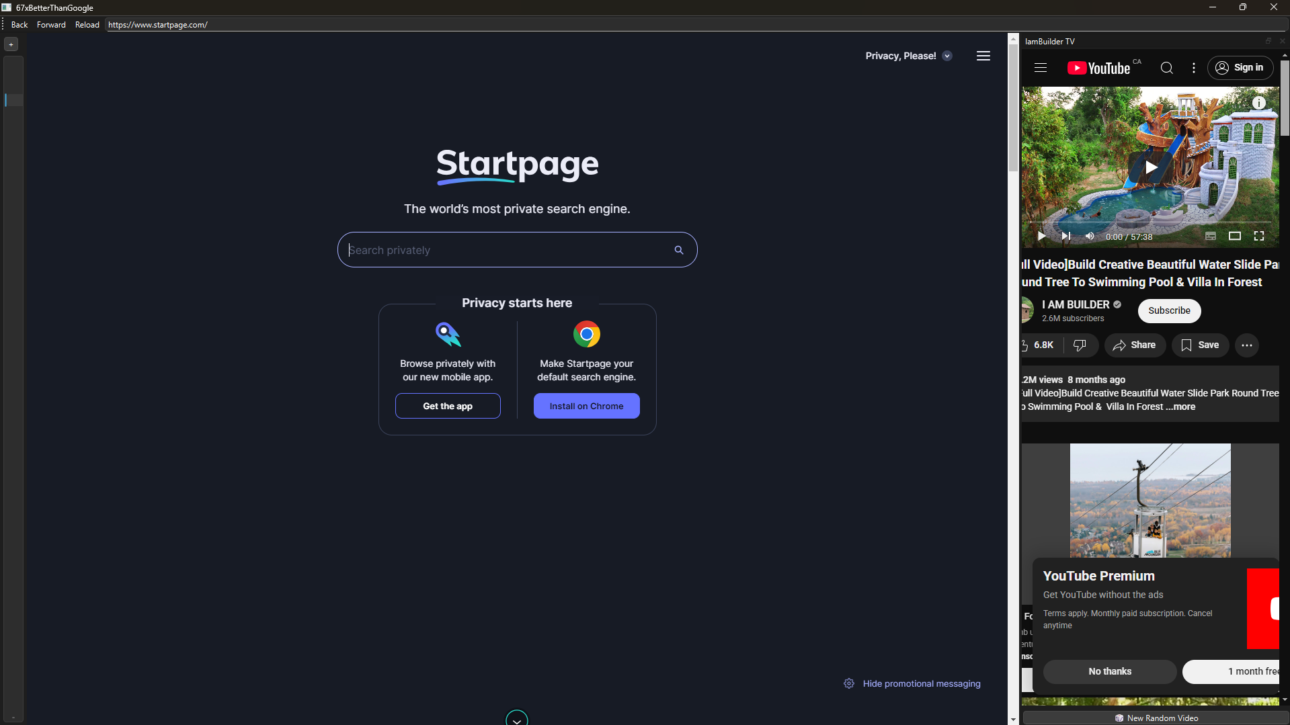This screenshot has width=1290, height=725.
Task: Mute the video with the volume icon
Action: tap(1090, 237)
